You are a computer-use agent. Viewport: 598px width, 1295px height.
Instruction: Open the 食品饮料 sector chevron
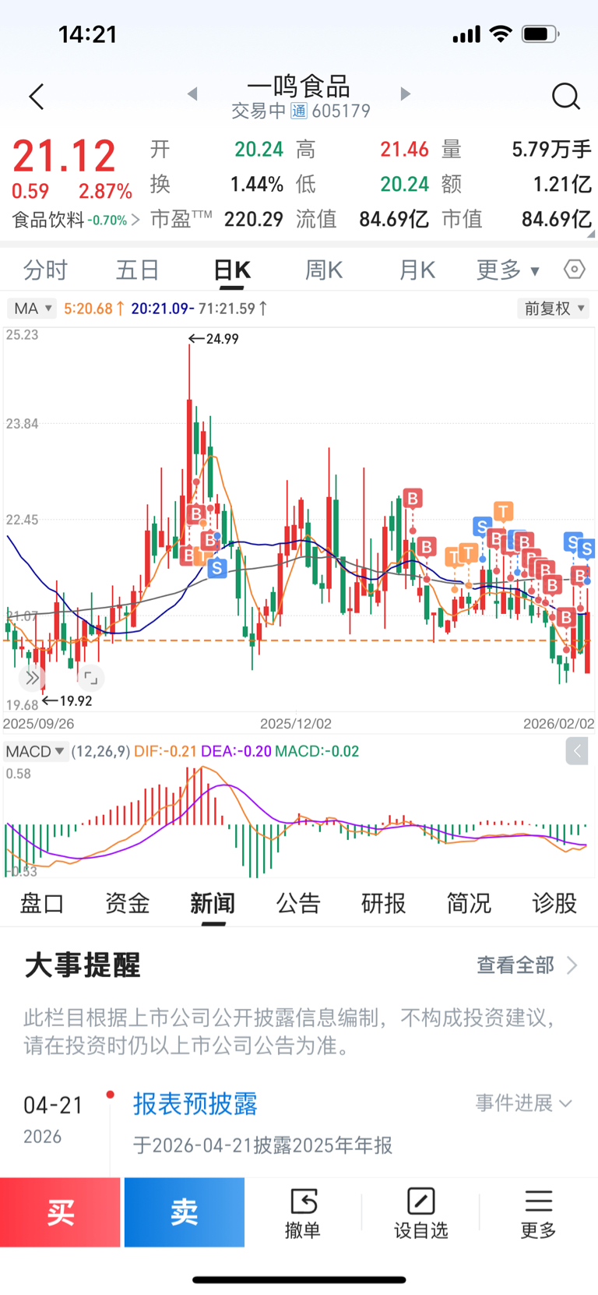coord(135,220)
